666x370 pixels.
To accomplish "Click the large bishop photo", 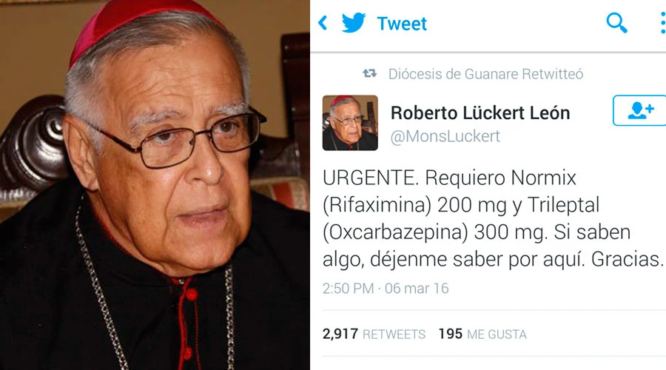I will coord(155,185).
